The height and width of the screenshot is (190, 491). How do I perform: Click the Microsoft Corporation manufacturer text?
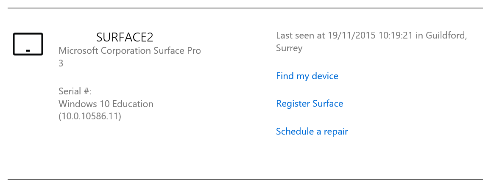tap(105, 51)
